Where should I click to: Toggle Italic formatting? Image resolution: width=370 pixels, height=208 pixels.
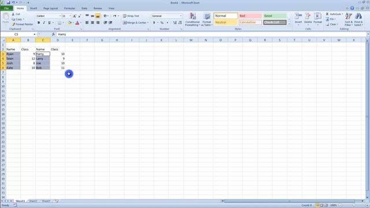[x=44, y=23]
